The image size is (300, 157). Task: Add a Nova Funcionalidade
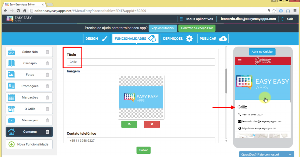point(29,144)
